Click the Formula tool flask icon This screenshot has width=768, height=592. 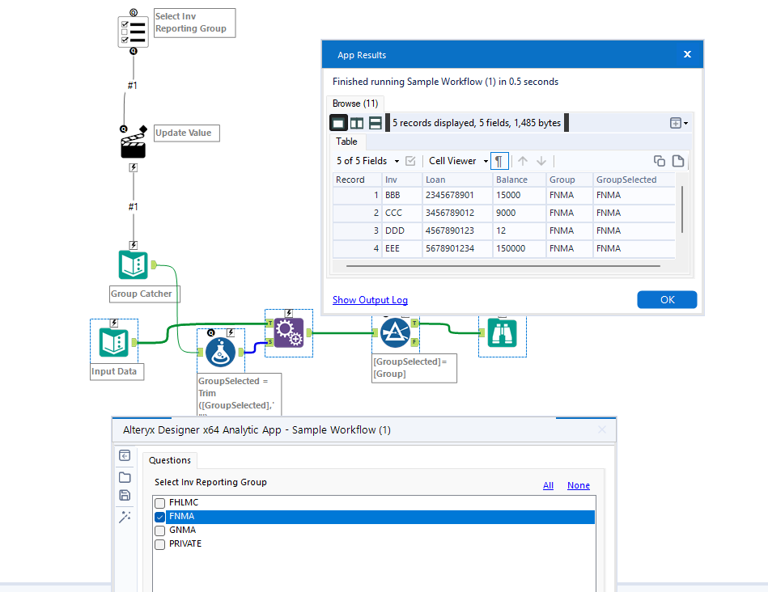[220, 352]
